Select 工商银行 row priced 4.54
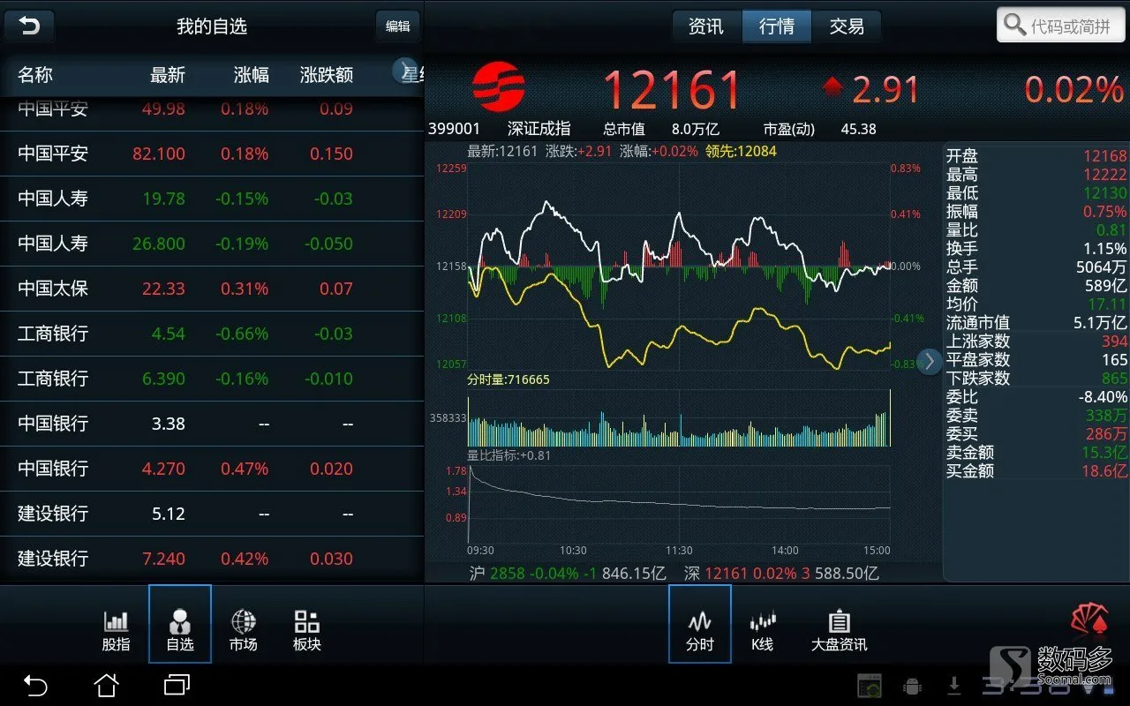Image resolution: width=1130 pixels, height=706 pixels. [x=212, y=334]
